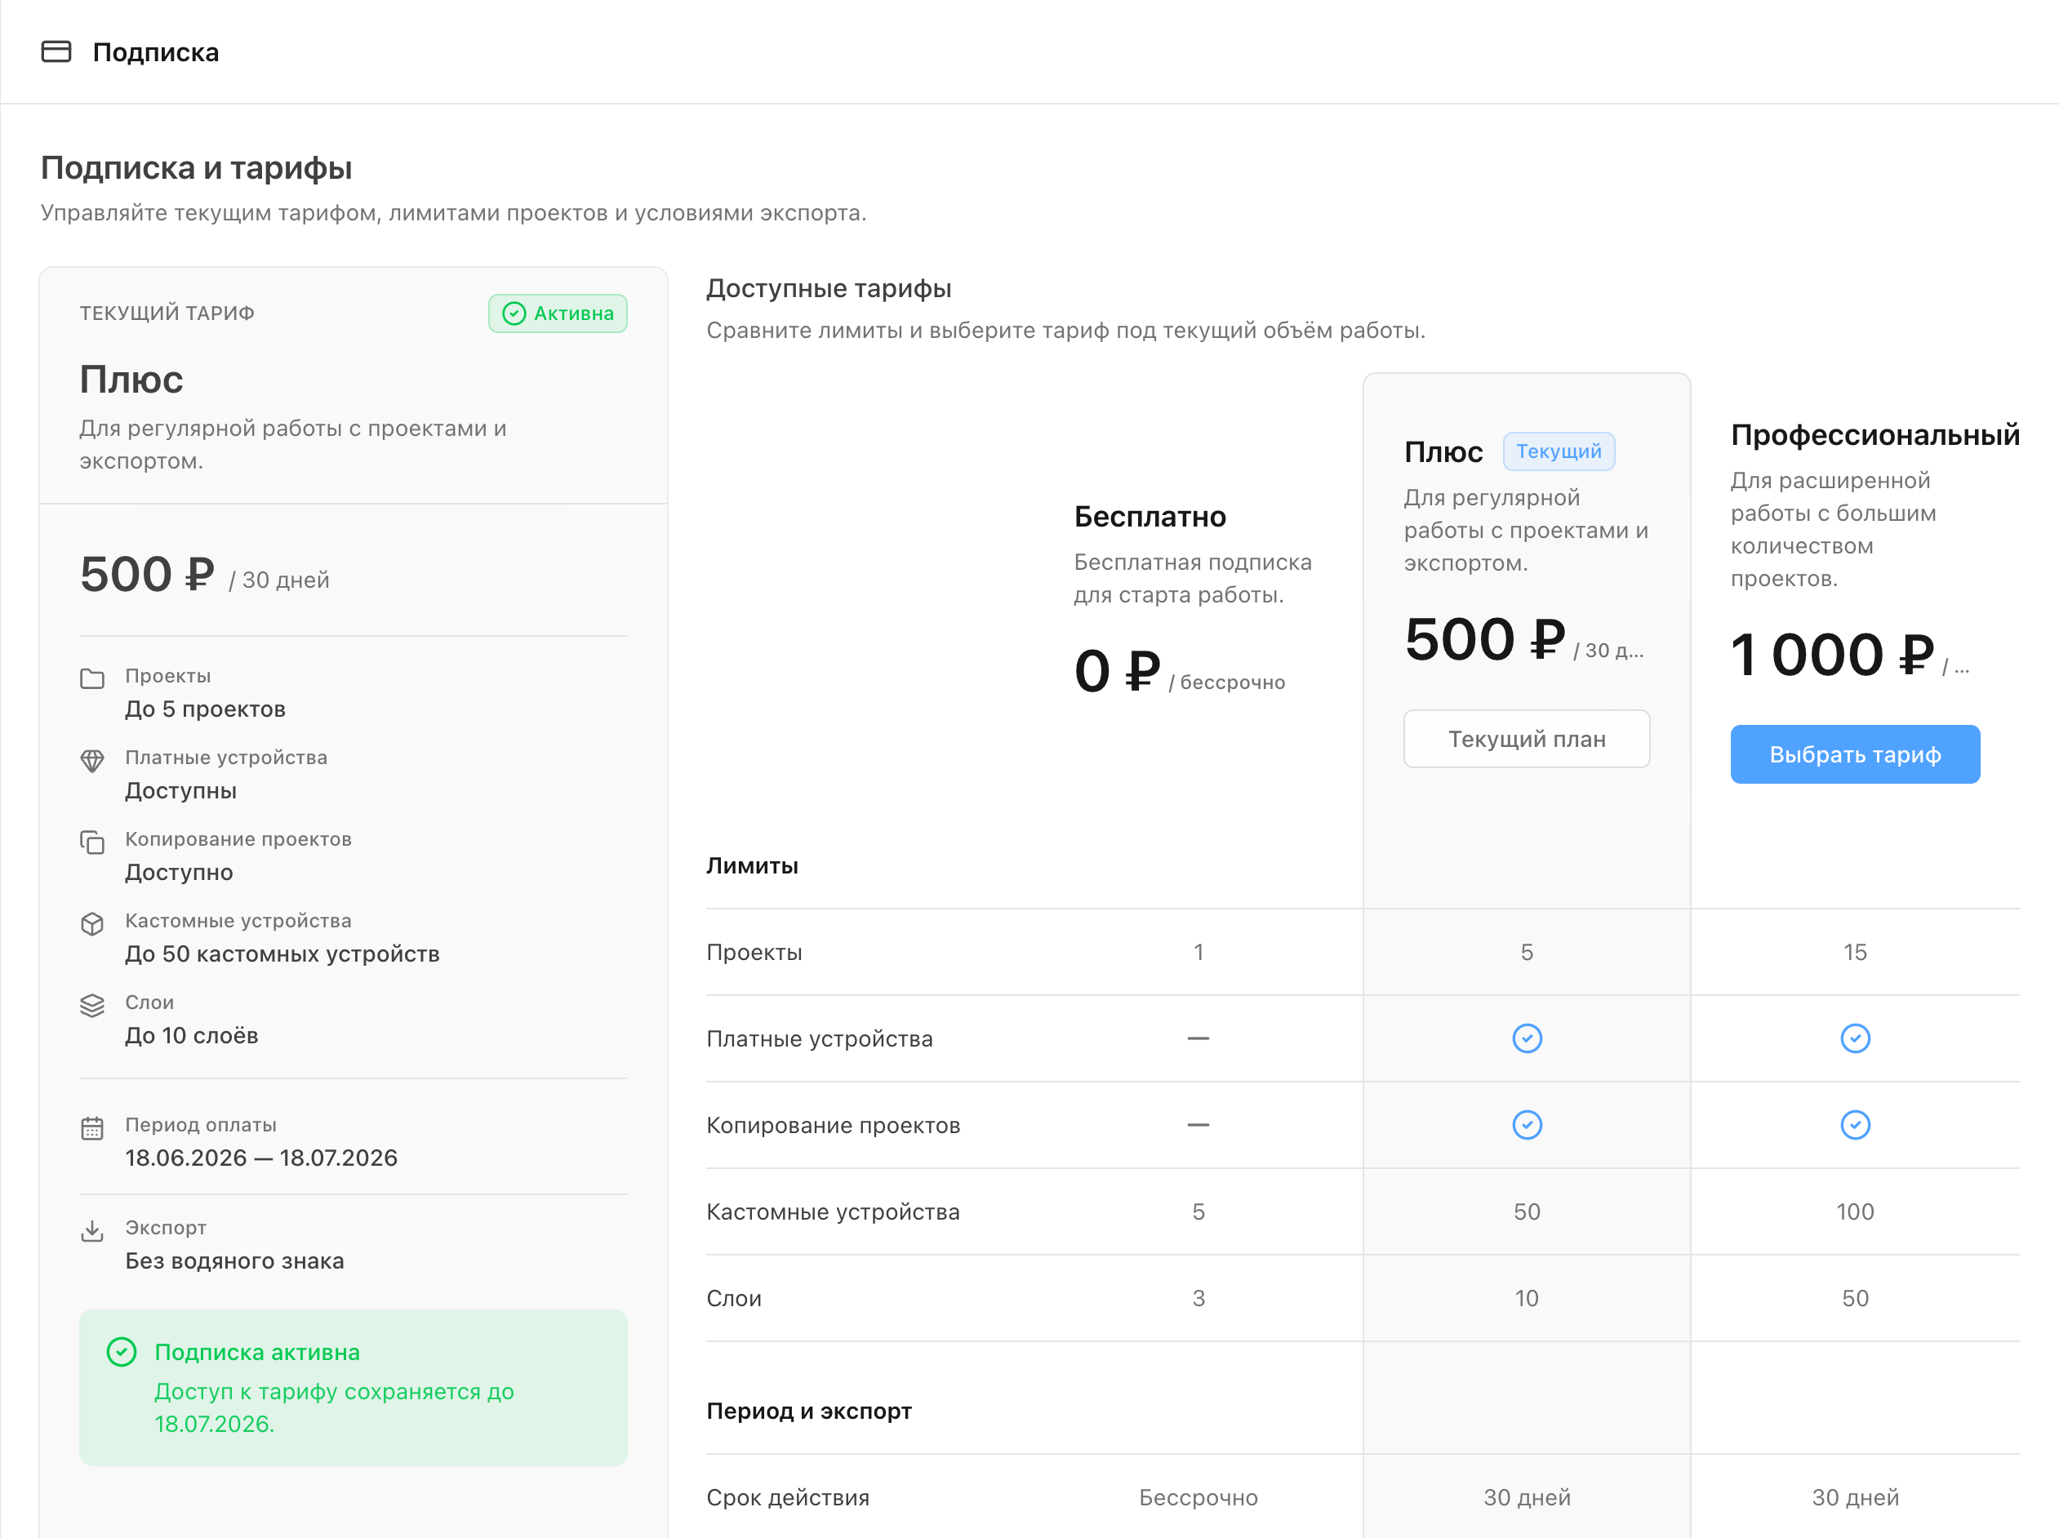Click the Кастомные устройства row label in table
2059x1538 pixels.
tap(832, 1212)
